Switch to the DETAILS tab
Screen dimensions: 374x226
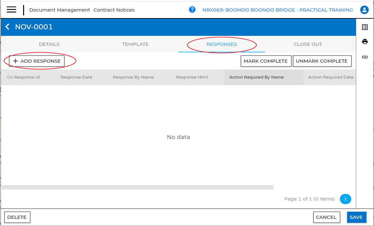(x=49, y=44)
